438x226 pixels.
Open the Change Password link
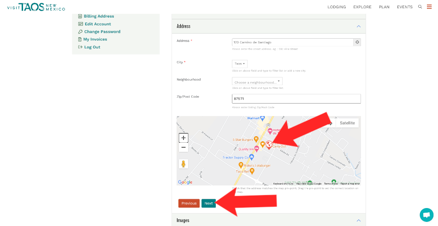[x=102, y=32]
